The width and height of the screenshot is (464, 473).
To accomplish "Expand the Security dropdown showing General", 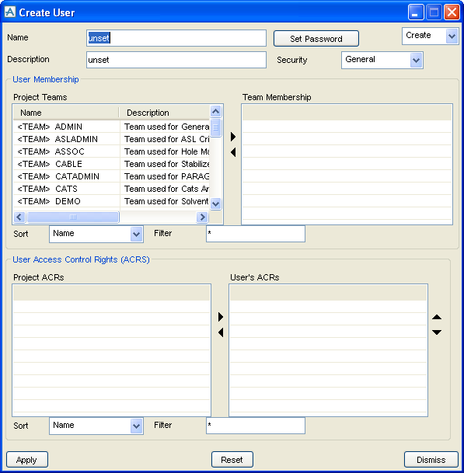I will click(x=416, y=61).
